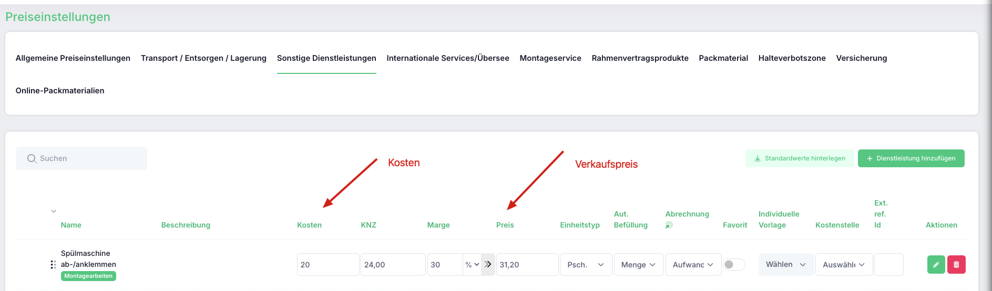Click Standardwerte hinterlegen button

coord(800,158)
